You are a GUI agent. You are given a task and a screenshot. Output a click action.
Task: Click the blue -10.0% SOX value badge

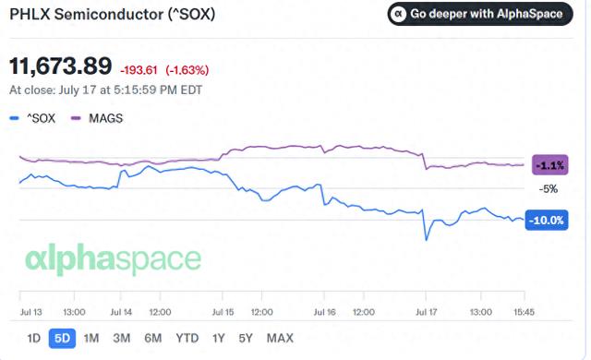tap(547, 220)
